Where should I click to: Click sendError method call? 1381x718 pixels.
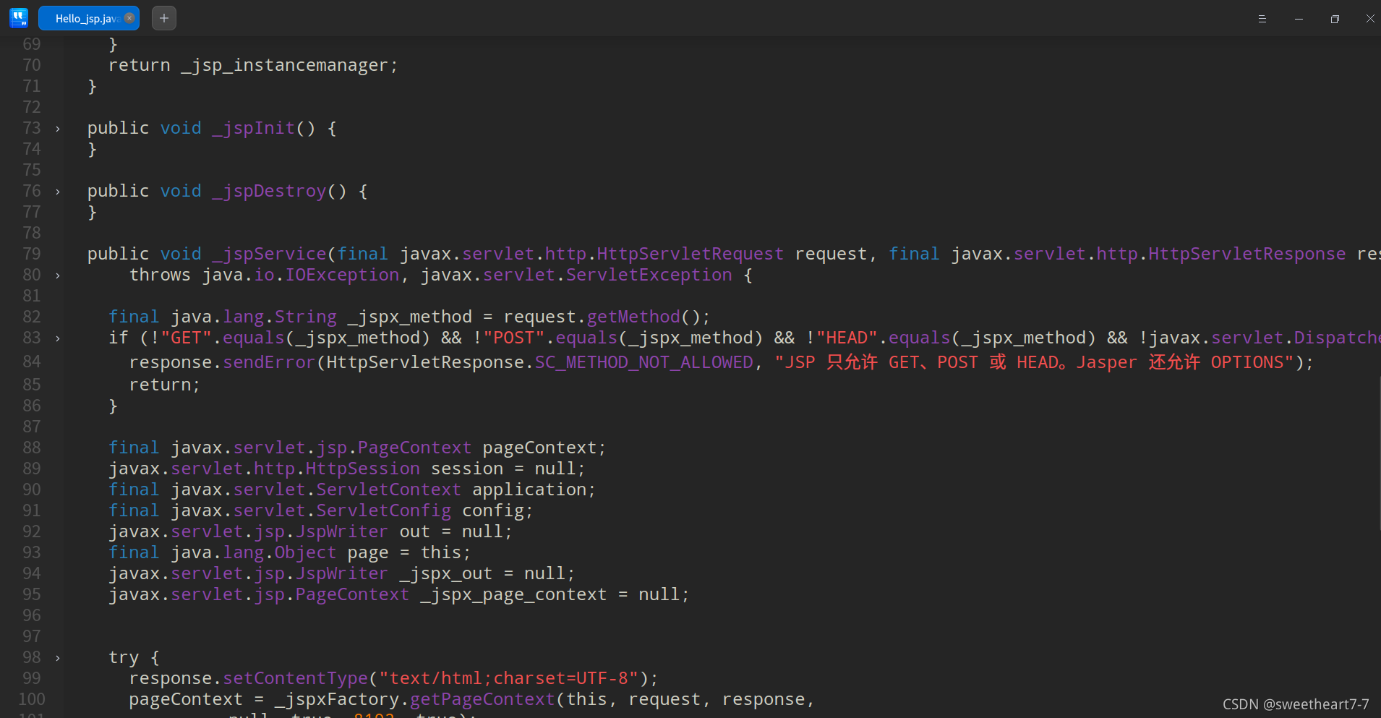pyautogui.click(x=269, y=362)
